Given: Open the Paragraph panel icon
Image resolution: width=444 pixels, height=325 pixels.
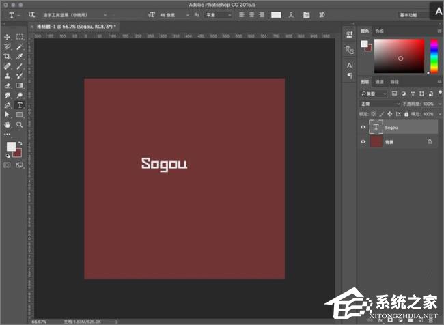Looking at the screenshot, I should point(350,76).
